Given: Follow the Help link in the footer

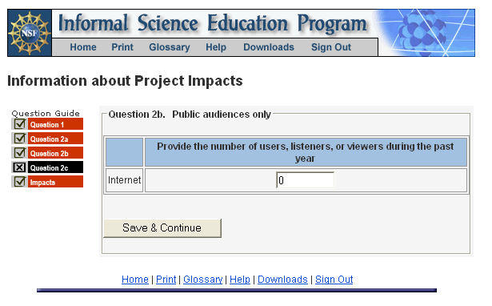Looking at the screenshot, I should tap(240, 280).
